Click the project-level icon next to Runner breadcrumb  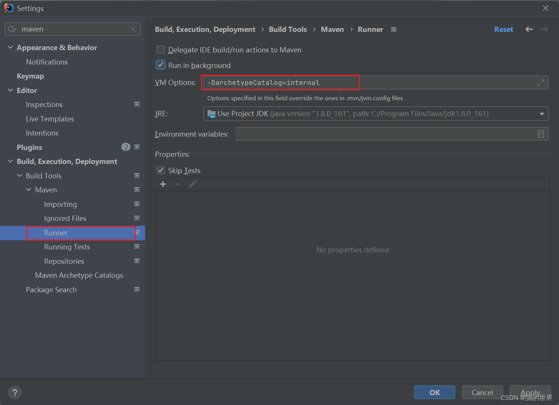[x=394, y=30]
